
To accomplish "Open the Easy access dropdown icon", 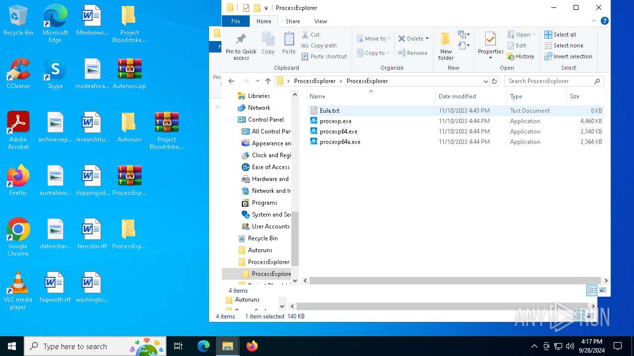I will 464,45.
